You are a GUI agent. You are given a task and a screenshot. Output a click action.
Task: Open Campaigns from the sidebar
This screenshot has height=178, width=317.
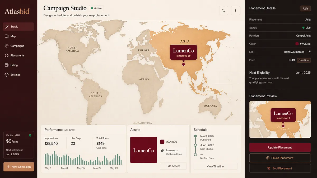[18, 46]
